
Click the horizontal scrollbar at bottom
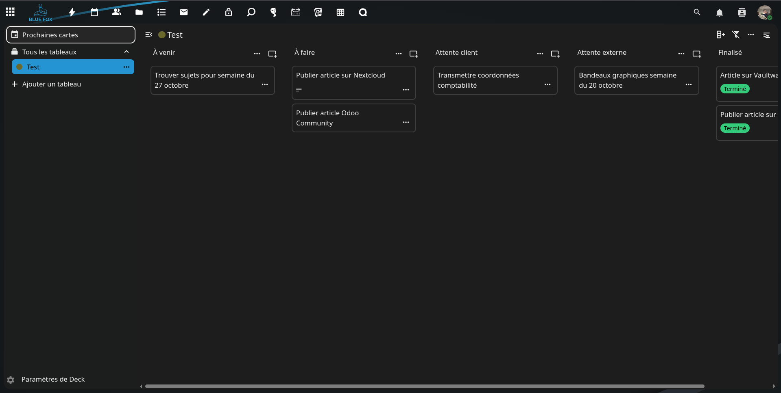click(424, 387)
